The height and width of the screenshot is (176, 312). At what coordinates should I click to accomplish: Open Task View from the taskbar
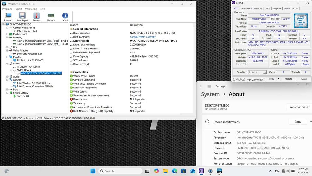(147, 171)
